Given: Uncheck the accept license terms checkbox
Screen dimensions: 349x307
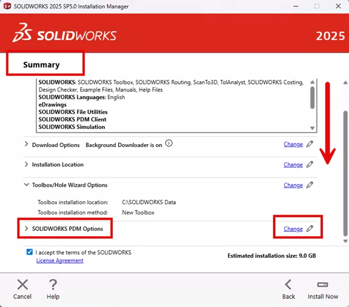Looking at the screenshot, I should (30, 252).
